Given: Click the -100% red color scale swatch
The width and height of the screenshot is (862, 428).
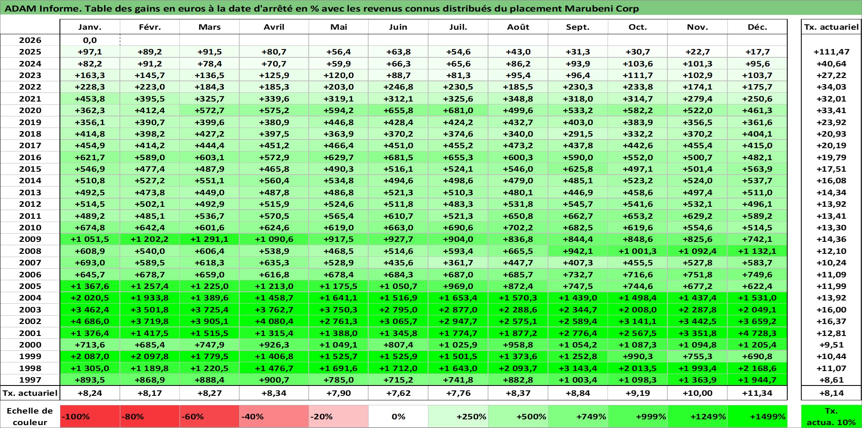Looking at the screenshot, I should [90, 416].
